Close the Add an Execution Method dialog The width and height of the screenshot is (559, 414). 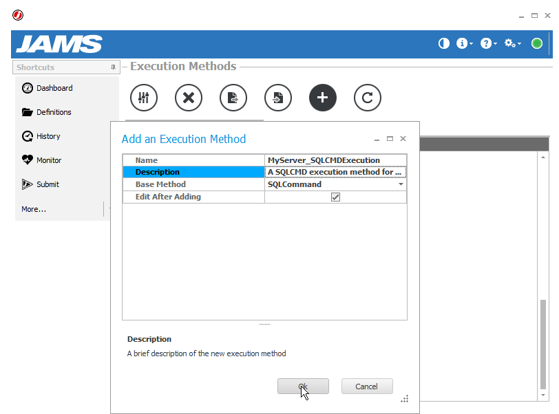coord(403,139)
